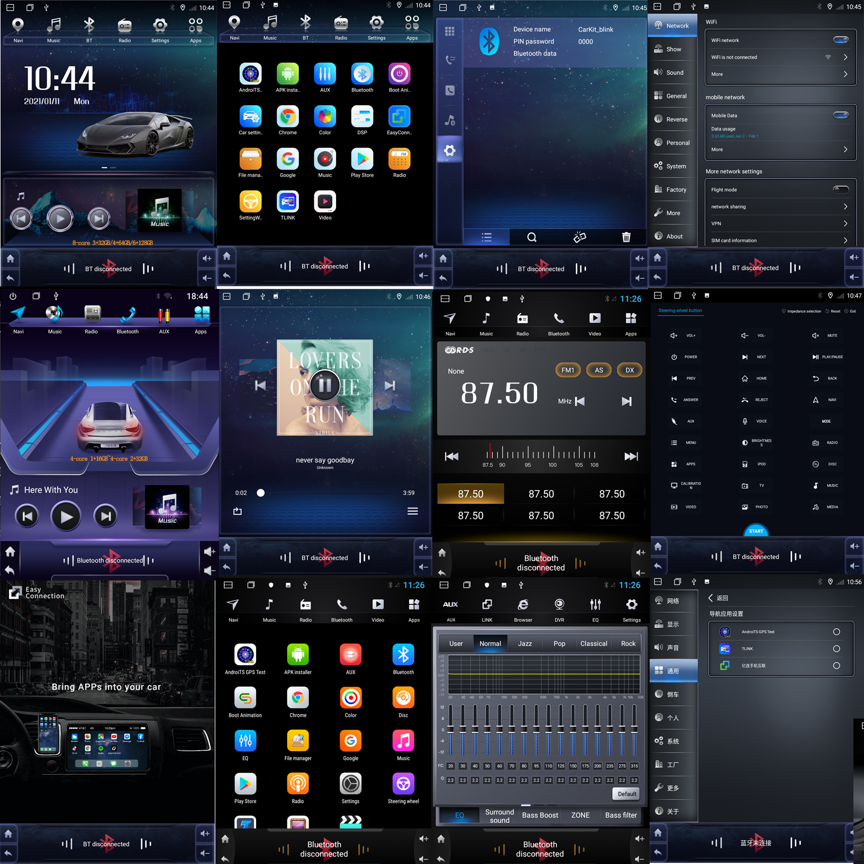This screenshot has height=864, width=864.
Task: Disable the Mobile Data switch
Action: [840, 115]
